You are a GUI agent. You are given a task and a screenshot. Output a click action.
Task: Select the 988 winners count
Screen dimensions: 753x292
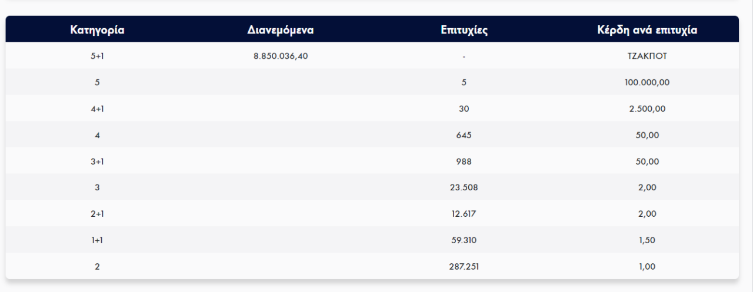[464, 162]
